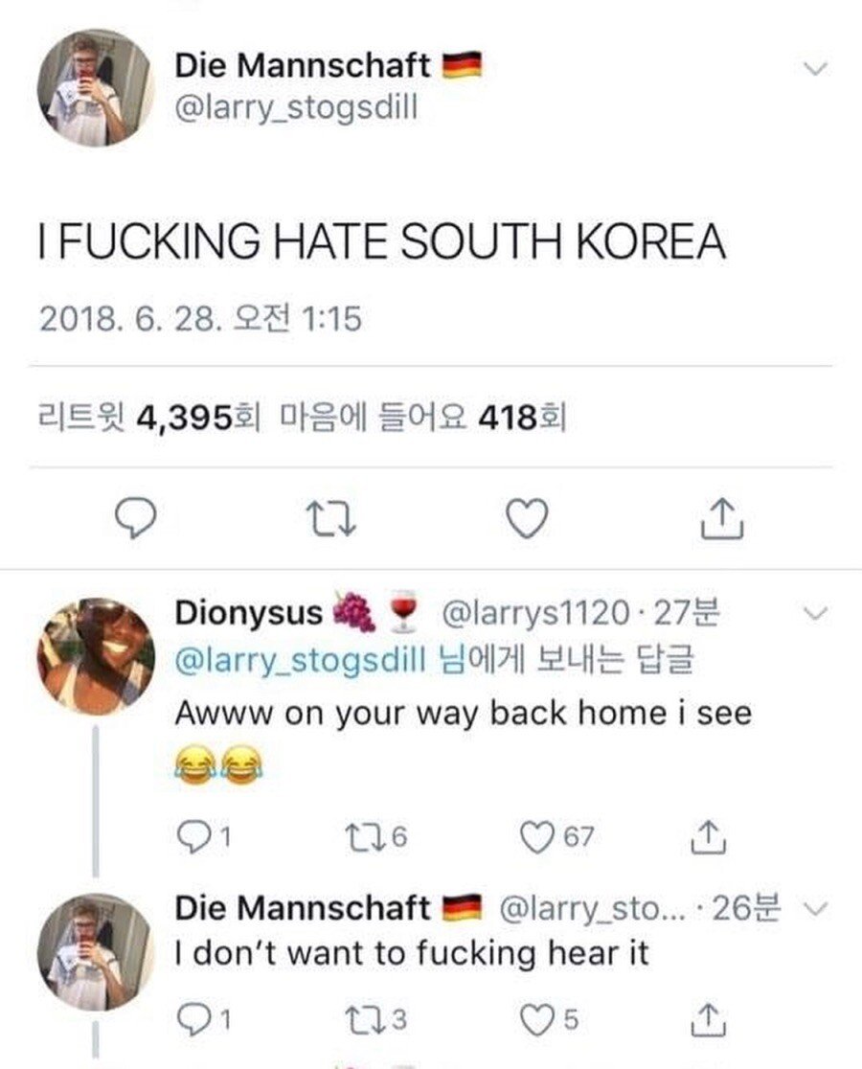Screen dimensions: 862x1069
Task: Open Dionysus's profile picture
Action: pos(96,657)
